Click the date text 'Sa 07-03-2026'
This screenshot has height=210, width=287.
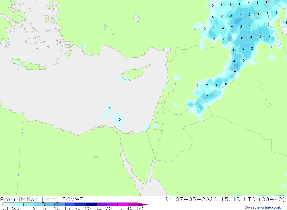pyautogui.click(x=191, y=199)
